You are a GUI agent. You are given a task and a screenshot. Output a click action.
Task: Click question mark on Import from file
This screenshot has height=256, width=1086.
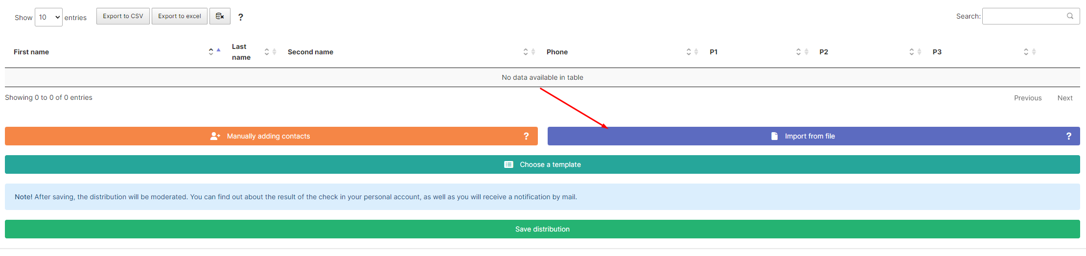coord(1068,136)
